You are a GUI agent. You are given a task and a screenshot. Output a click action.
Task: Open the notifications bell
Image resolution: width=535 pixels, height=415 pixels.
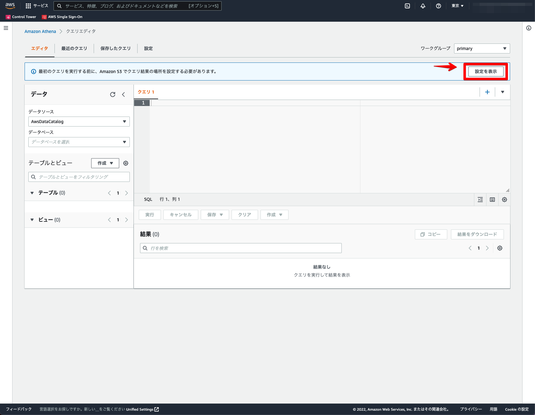coord(423,6)
